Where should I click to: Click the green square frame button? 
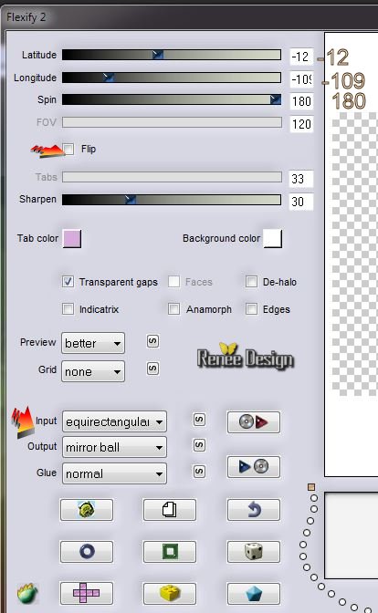(x=170, y=552)
